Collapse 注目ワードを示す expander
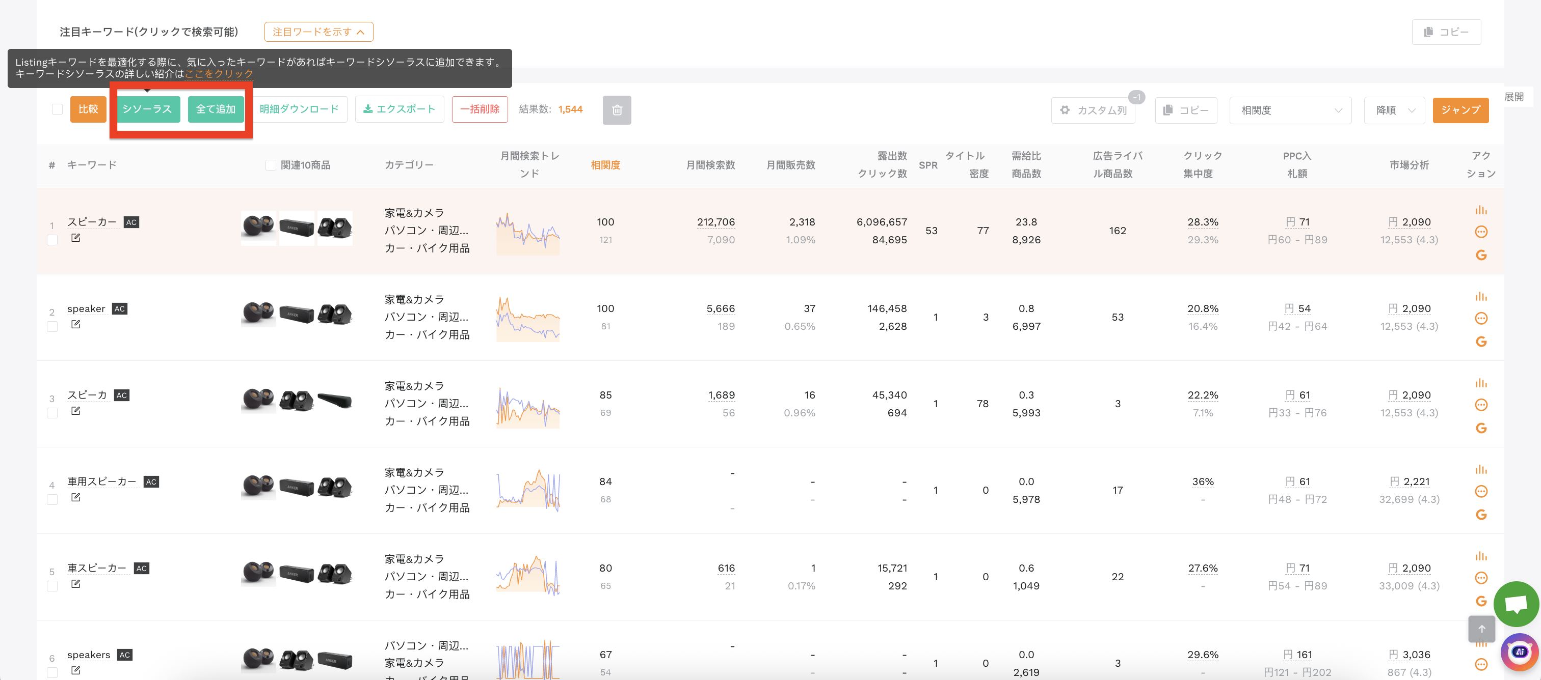The height and width of the screenshot is (680, 1541). [318, 32]
